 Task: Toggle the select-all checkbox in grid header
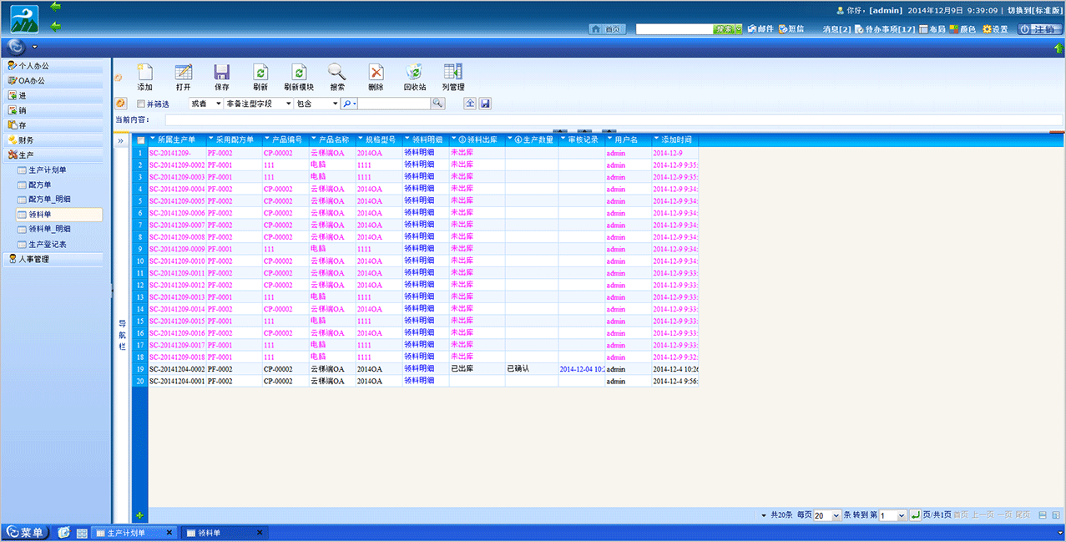140,139
